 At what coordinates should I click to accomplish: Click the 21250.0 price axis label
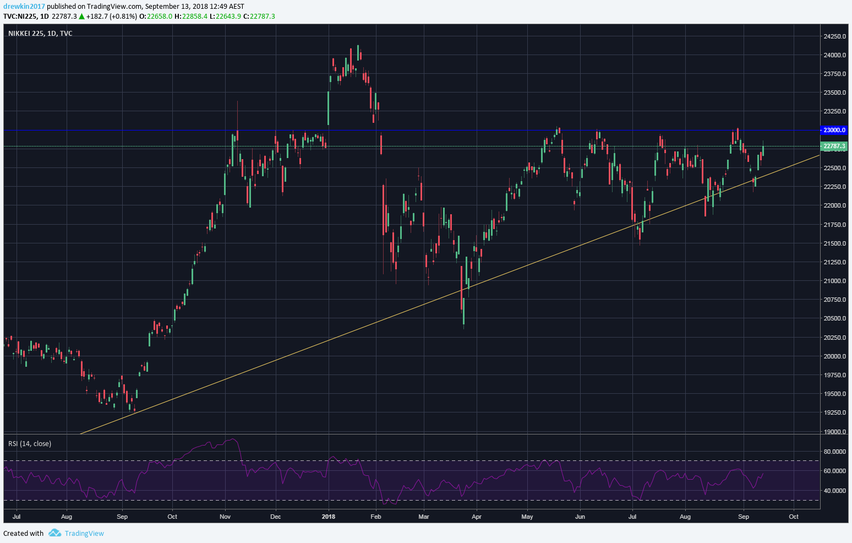pyautogui.click(x=835, y=262)
